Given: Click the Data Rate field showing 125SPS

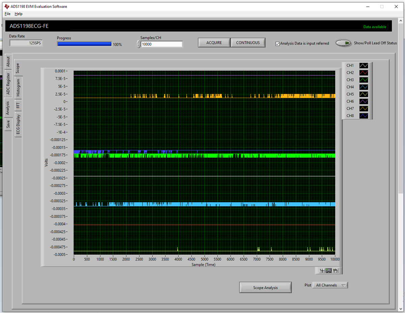Looking at the screenshot, I should pos(26,43).
